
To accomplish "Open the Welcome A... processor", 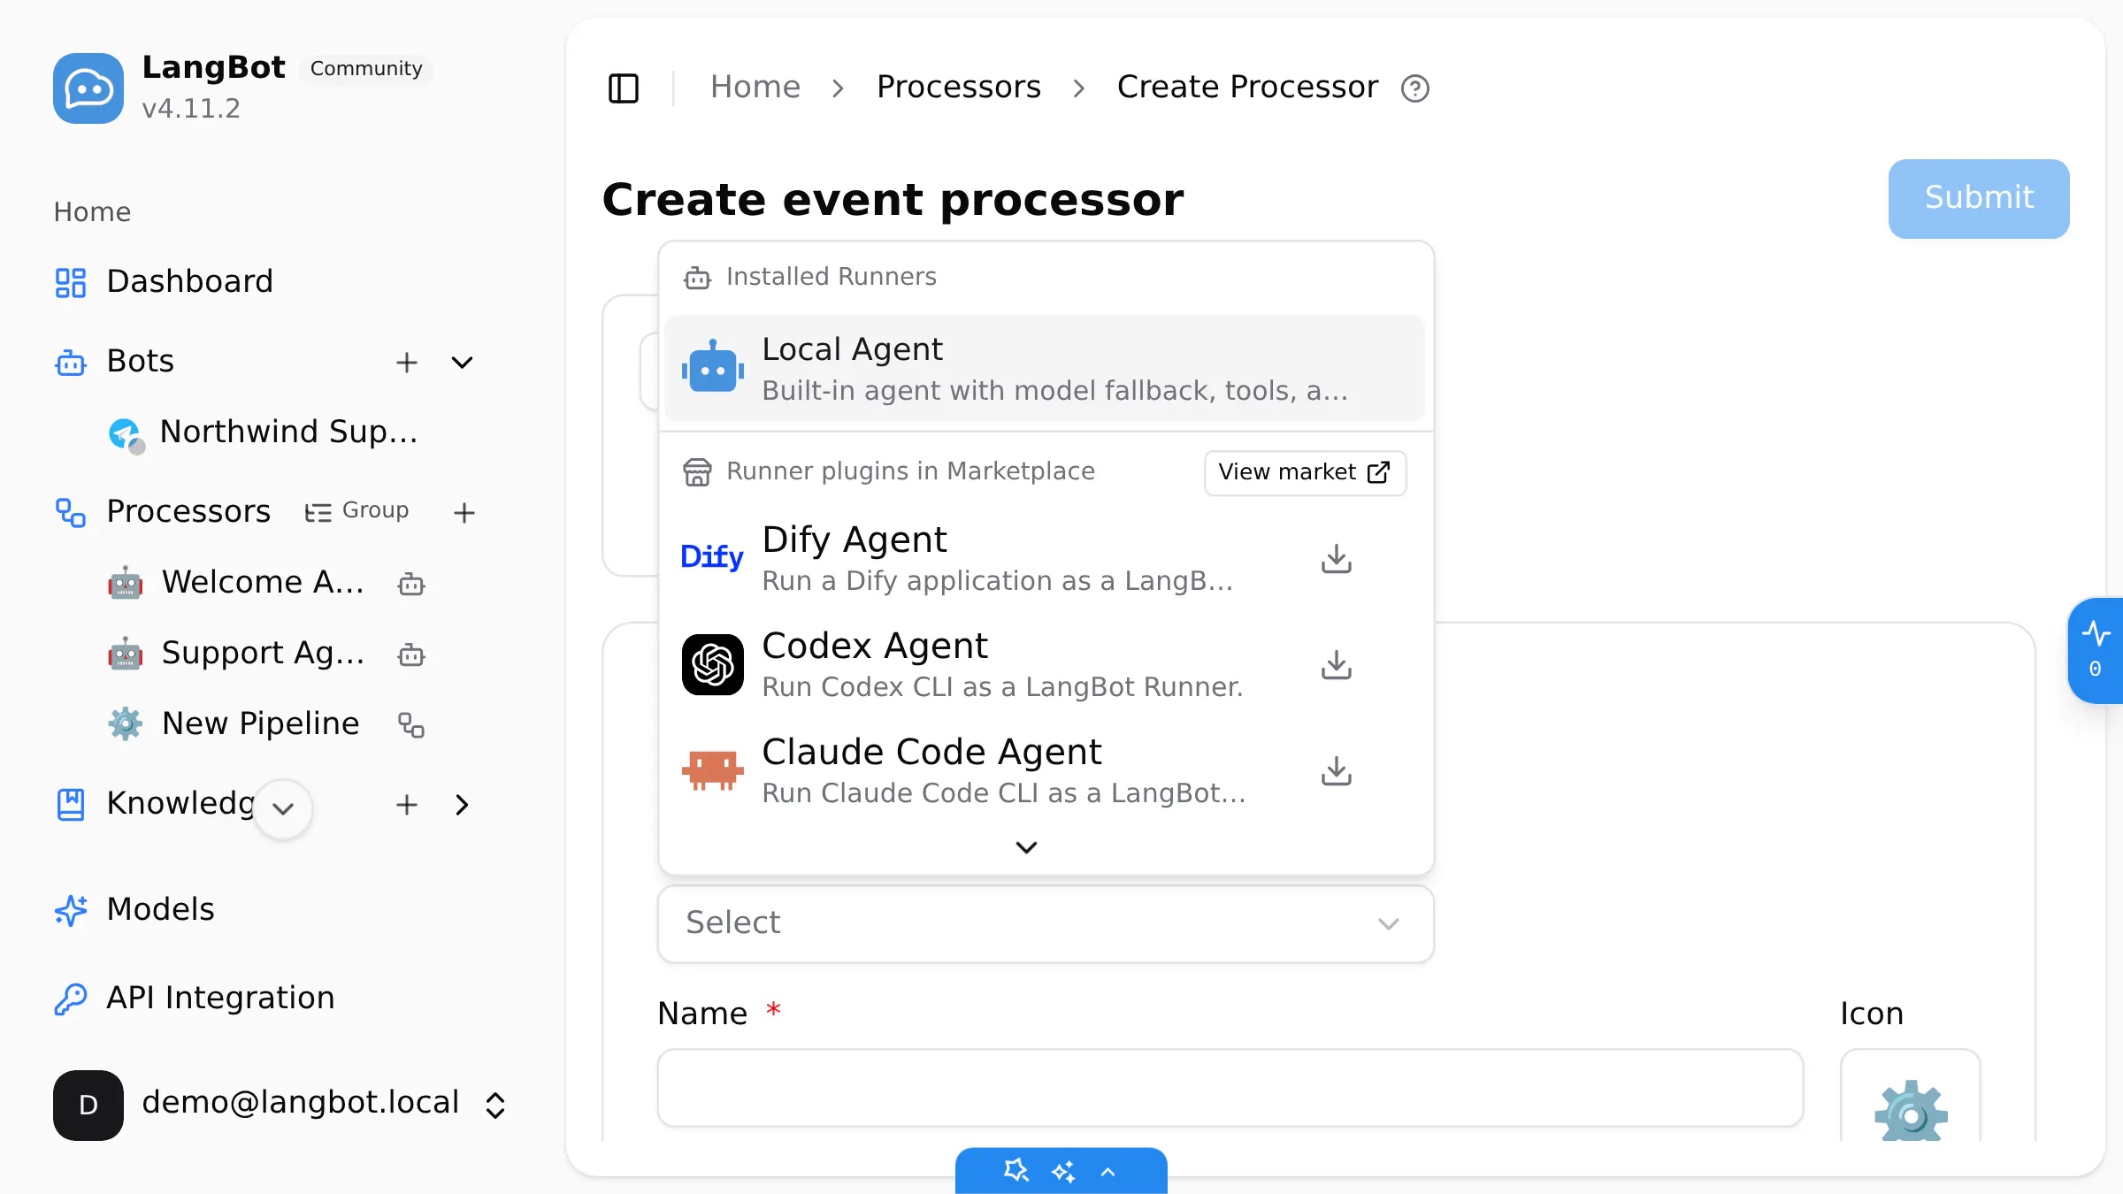I will (x=236, y=583).
